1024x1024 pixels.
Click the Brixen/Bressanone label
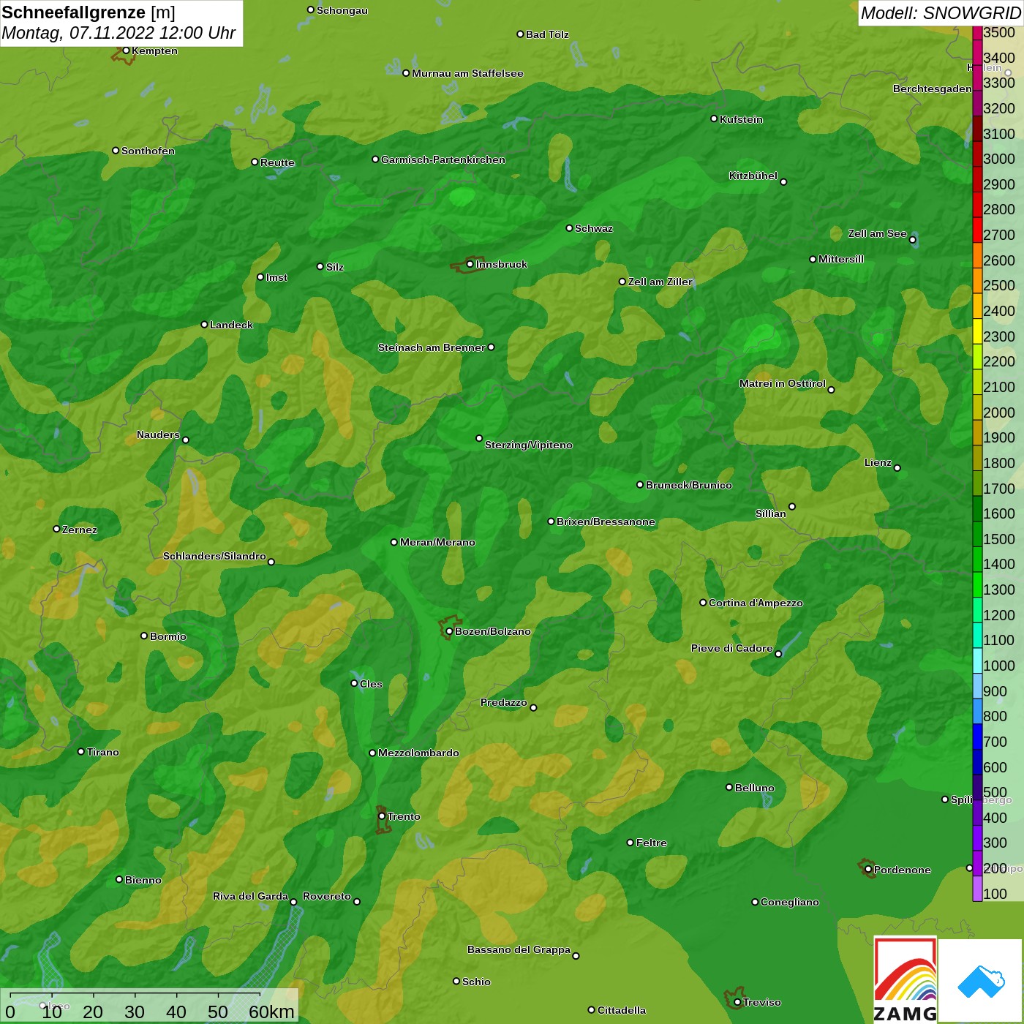coord(606,522)
